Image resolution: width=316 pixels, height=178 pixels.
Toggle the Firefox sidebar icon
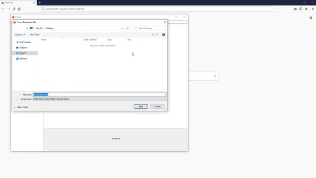301,9
